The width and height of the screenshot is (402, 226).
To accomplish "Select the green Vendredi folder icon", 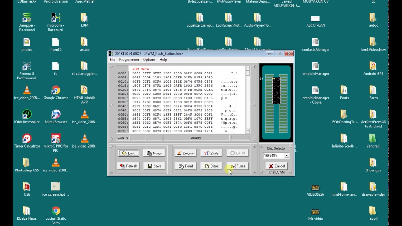I will (373, 141).
